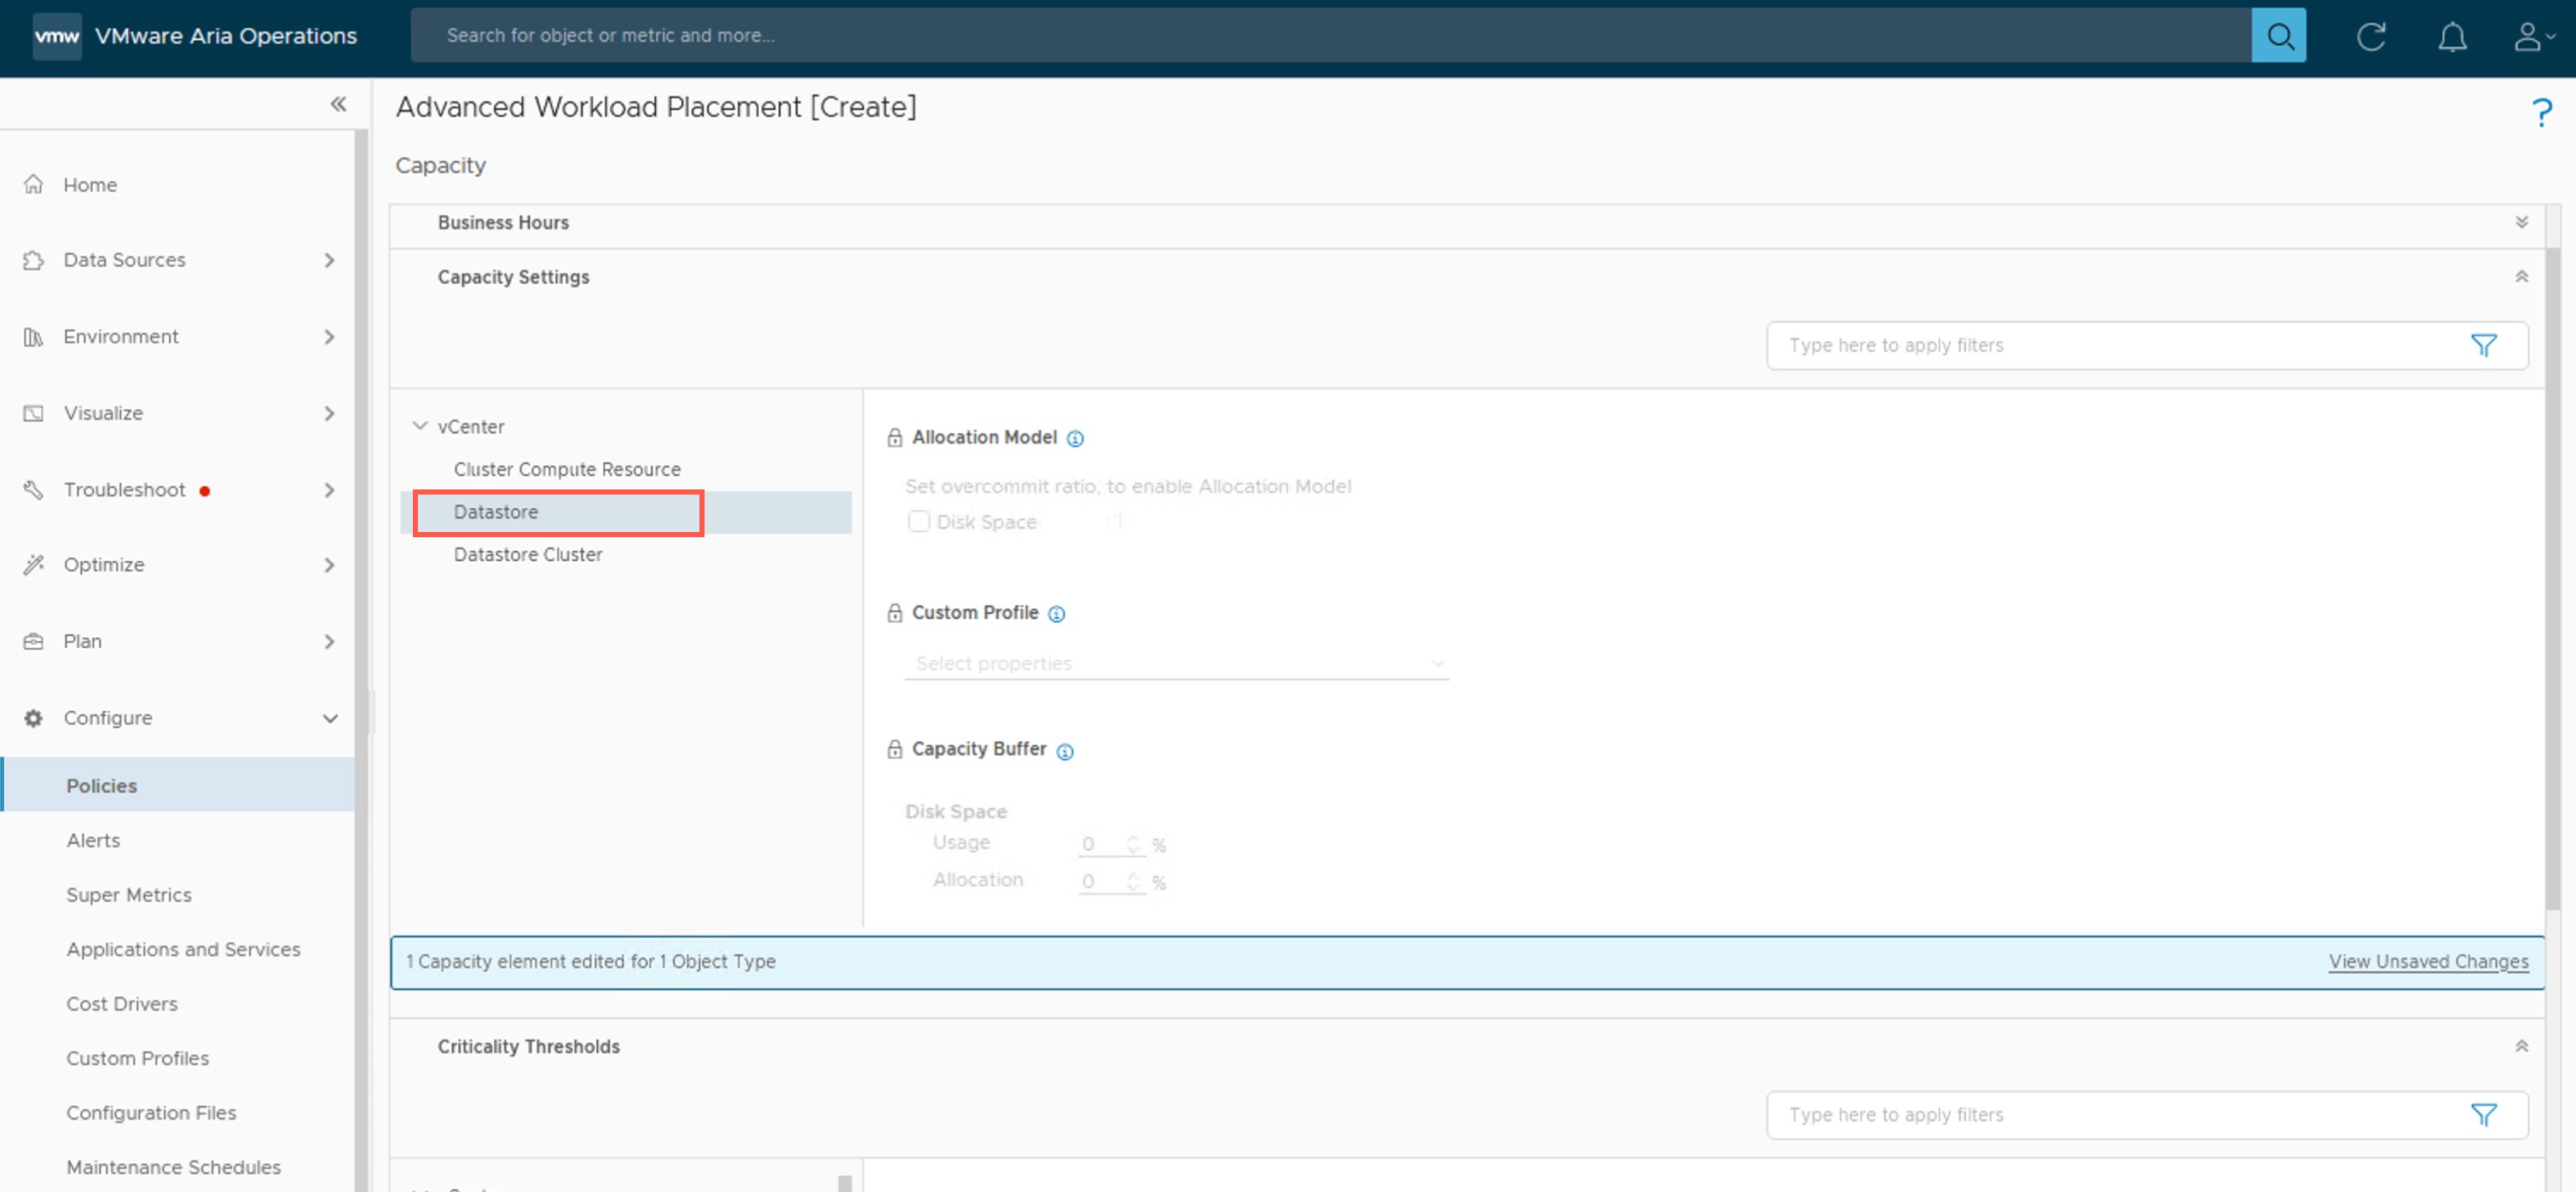Click the object or metric search field
The width and height of the screenshot is (2576, 1192).
click(x=1330, y=36)
